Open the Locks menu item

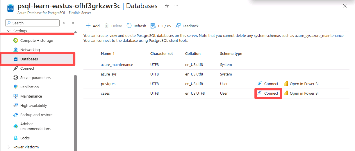pos(25,138)
